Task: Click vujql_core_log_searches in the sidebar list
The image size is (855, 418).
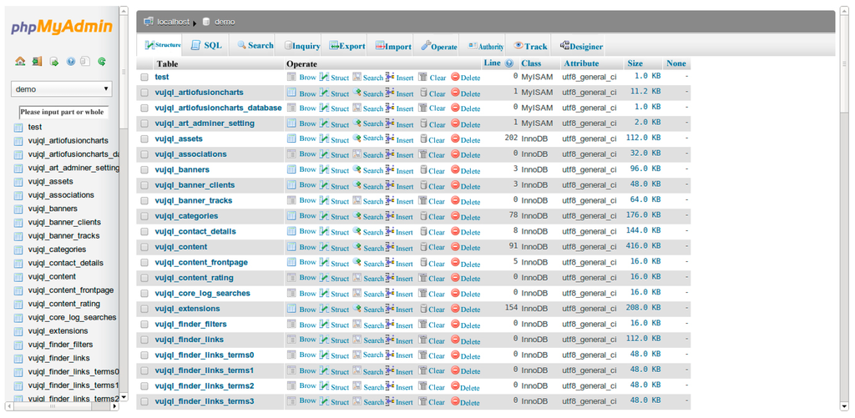Action: pos(72,317)
